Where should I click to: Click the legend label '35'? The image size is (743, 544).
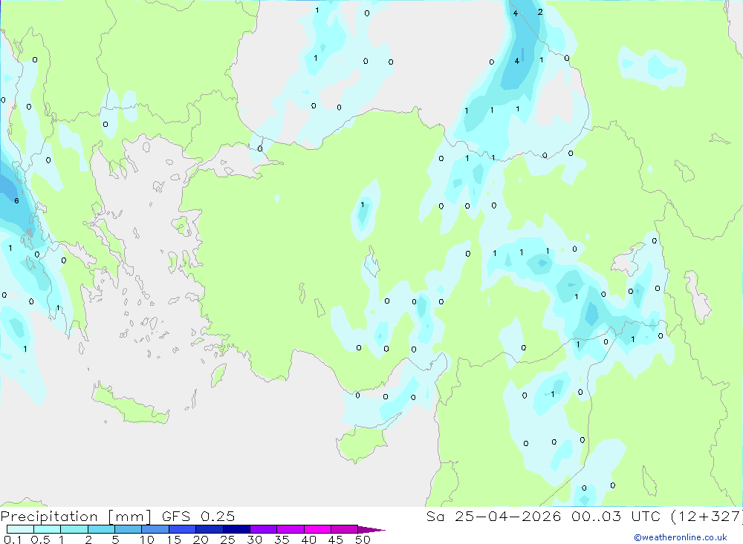(x=282, y=540)
